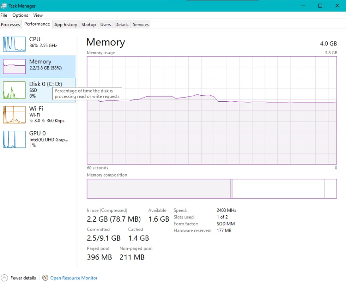
Task: Click the '211 MB' non-paged pool value
Action: [132, 257]
